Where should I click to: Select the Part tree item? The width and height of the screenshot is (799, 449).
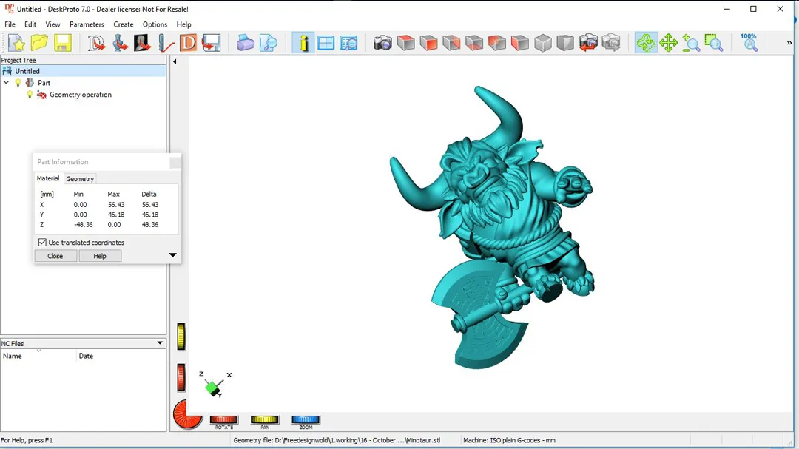[44, 83]
